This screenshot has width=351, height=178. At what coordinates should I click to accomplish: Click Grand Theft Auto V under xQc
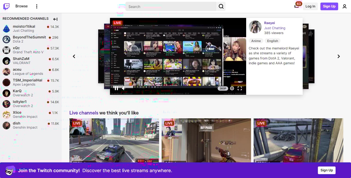pos(28,52)
